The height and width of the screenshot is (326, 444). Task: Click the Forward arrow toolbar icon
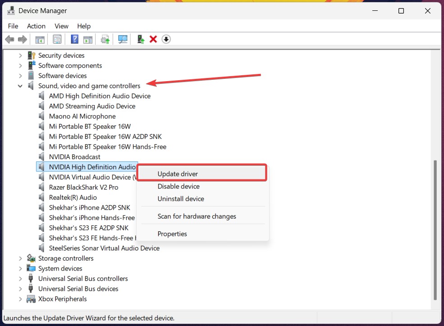(23, 39)
